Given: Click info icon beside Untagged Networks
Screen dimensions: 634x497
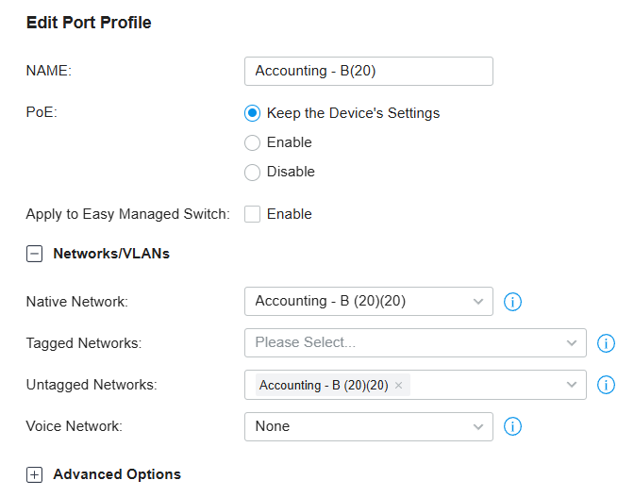Looking at the screenshot, I should click(x=606, y=385).
